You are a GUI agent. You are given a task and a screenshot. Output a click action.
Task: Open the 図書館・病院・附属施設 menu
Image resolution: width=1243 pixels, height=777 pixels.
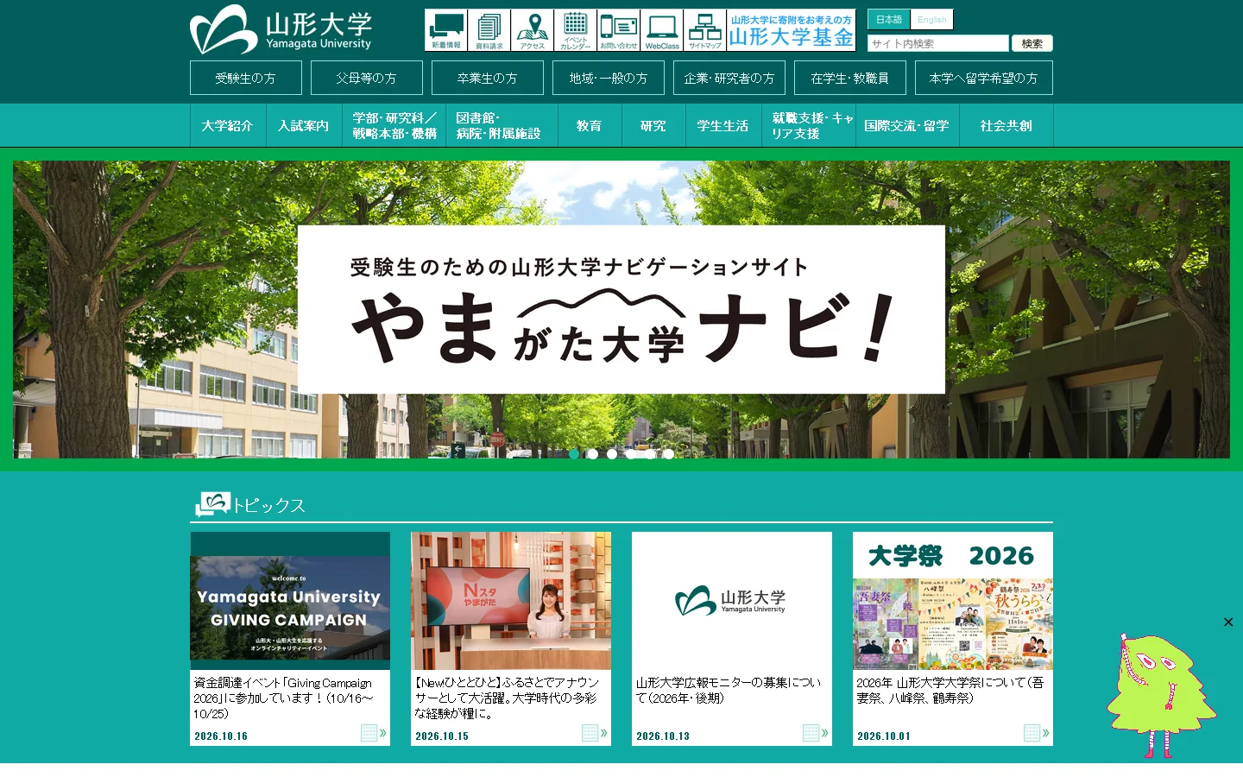pos(502,125)
